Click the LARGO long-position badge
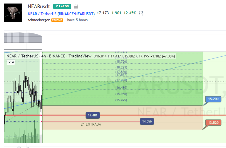 (62, 6)
